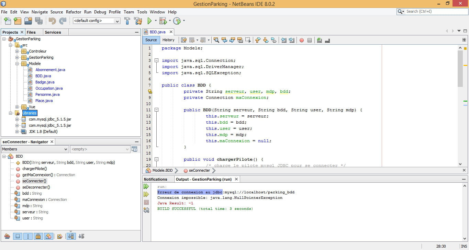Click the Save All toolbar icon
This screenshot has height=250, width=469.
[38, 21]
